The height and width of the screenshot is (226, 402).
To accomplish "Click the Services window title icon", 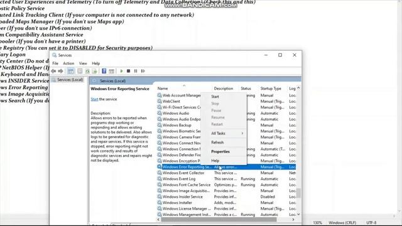I will point(55,55).
